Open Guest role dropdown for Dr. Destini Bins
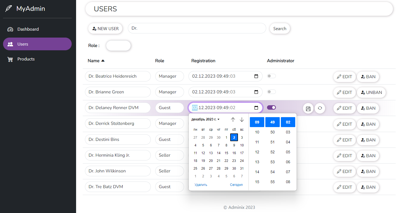Viewport: 399px width, 213px height. tap(170, 140)
